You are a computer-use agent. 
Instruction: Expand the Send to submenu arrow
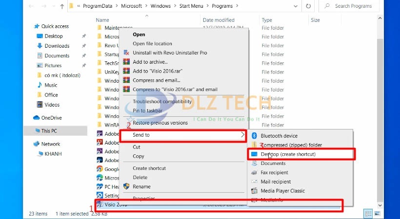[x=243, y=135]
